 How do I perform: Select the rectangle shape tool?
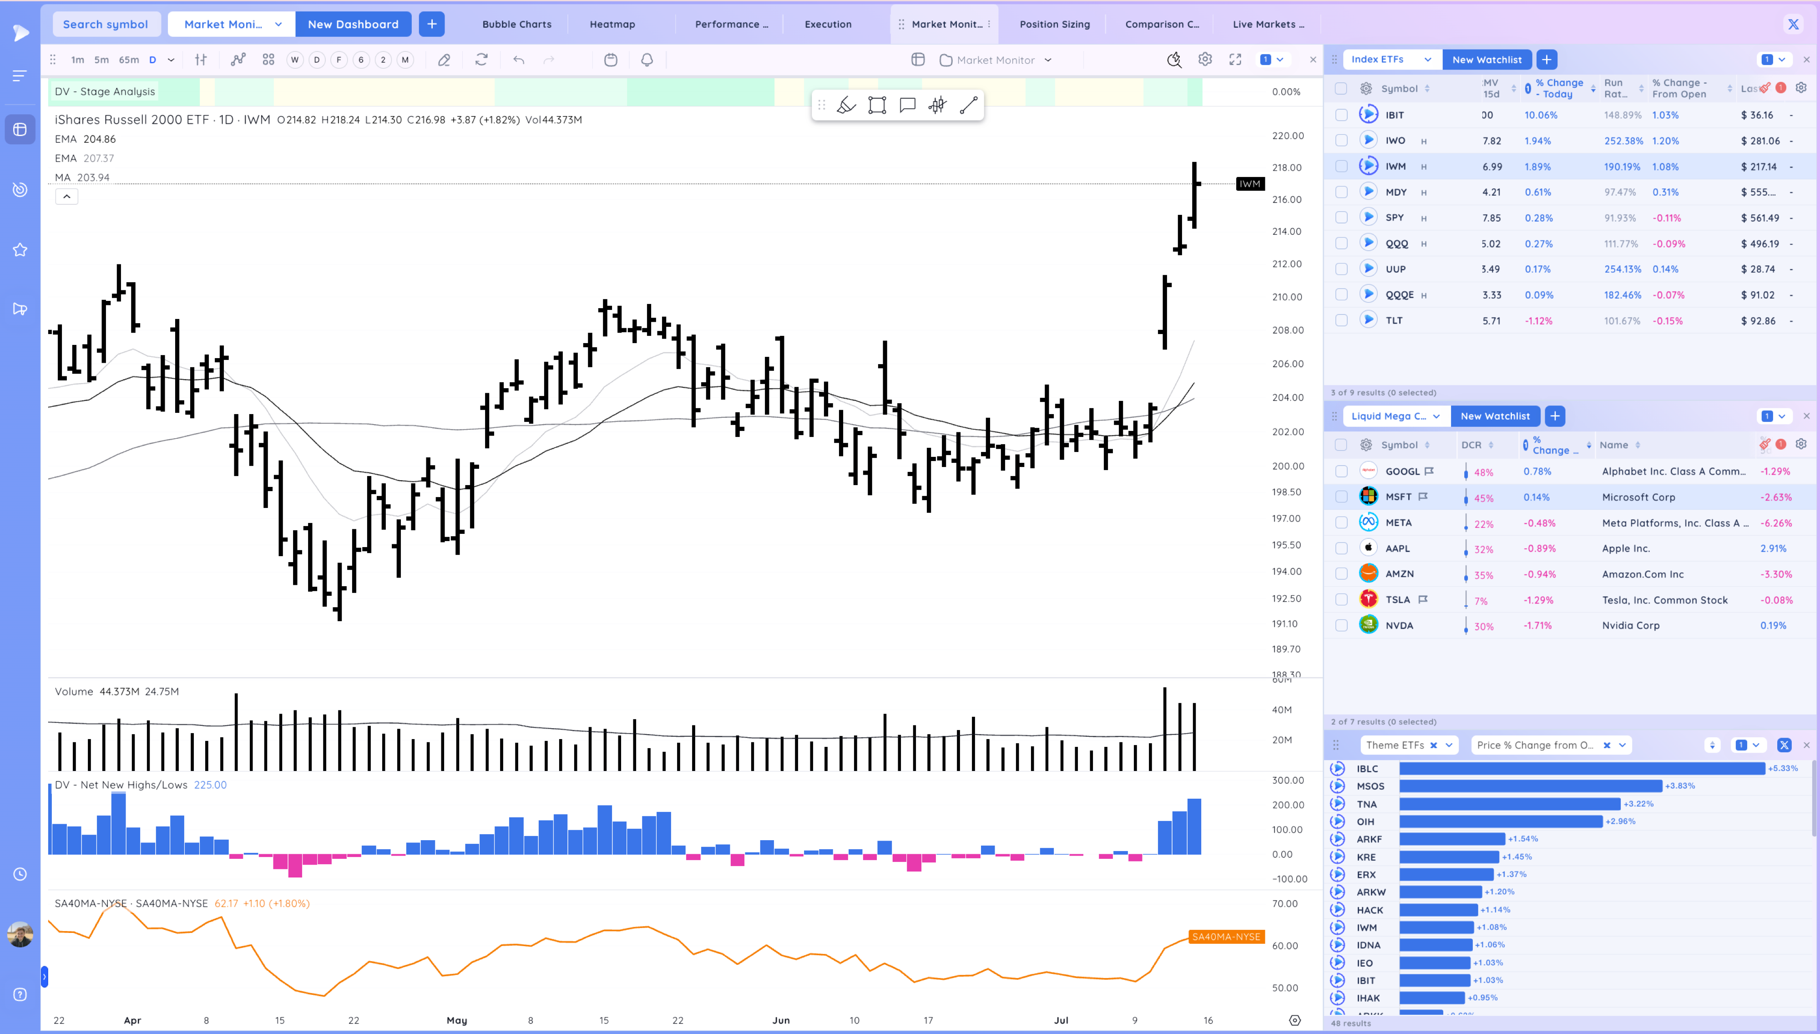pyautogui.click(x=877, y=105)
